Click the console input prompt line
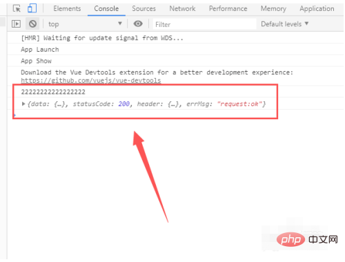 click(145, 114)
